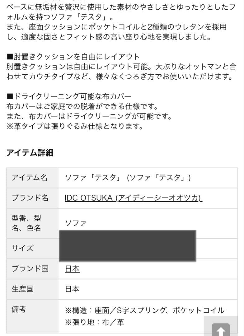The height and width of the screenshot is (336, 244).
Task: Click the ※革タイプは張りぐるみ仕様 note line
Action: pos(75,127)
